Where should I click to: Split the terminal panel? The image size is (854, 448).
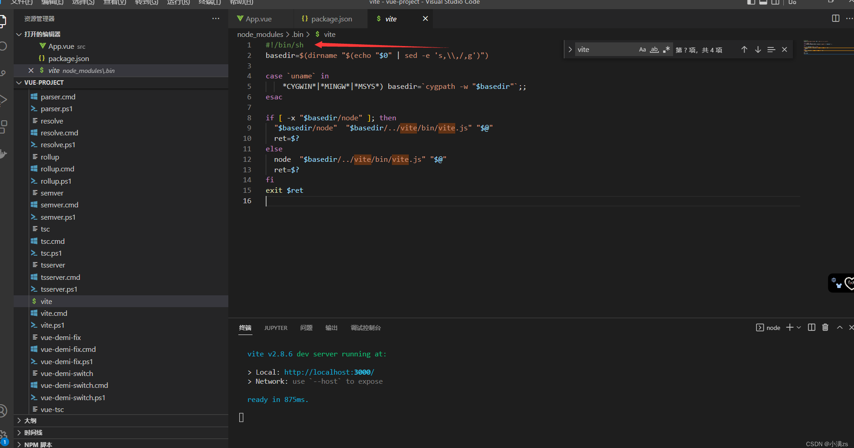coord(811,327)
